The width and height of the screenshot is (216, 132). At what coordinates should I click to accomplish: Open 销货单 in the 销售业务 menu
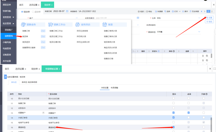click(x=25, y=36)
